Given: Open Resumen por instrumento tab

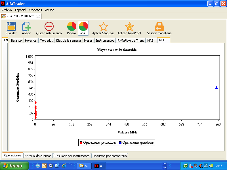Looking at the screenshot, I should pos(72,156).
